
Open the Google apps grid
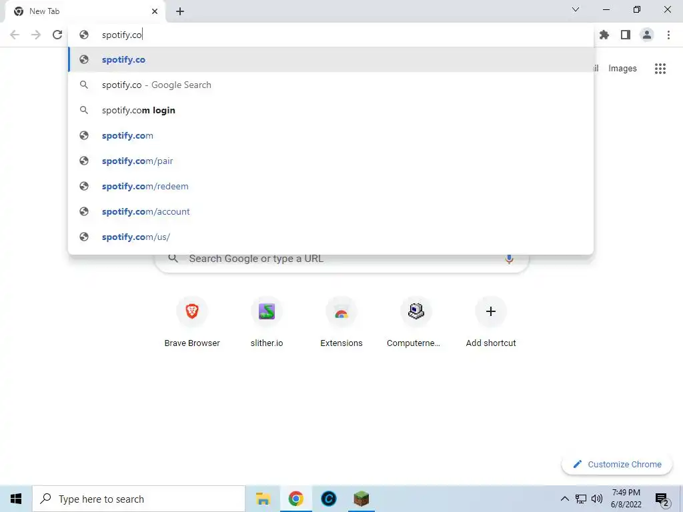coord(660,69)
